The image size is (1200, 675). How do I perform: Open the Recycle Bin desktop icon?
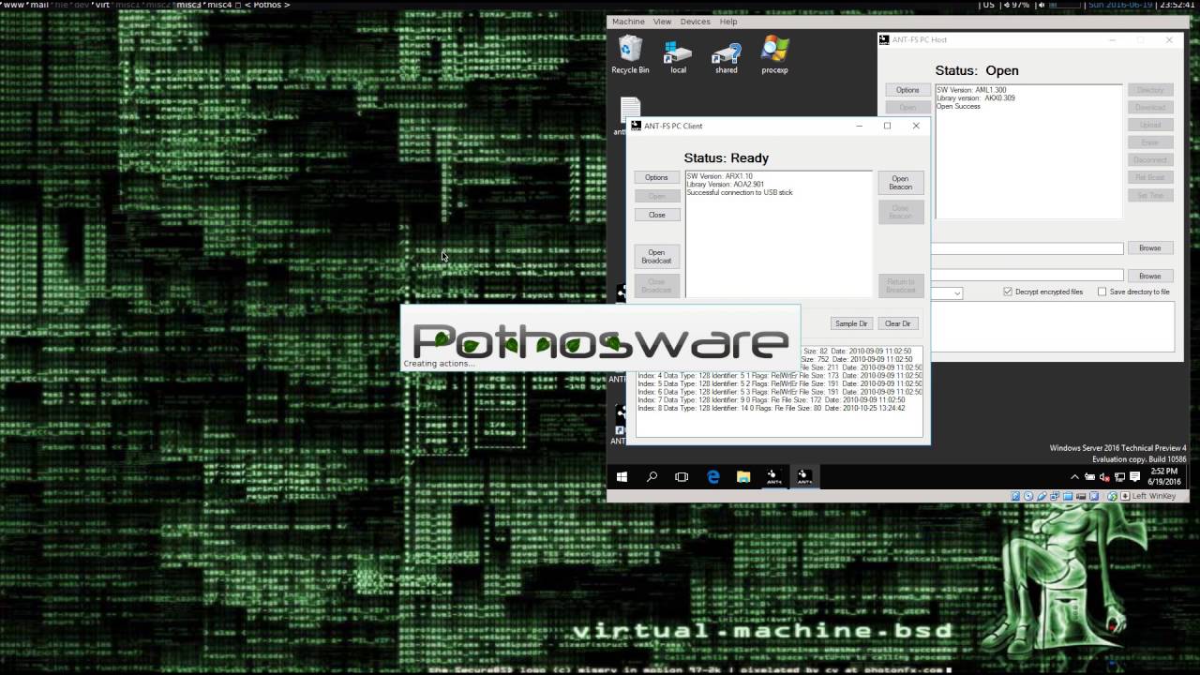[630, 52]
